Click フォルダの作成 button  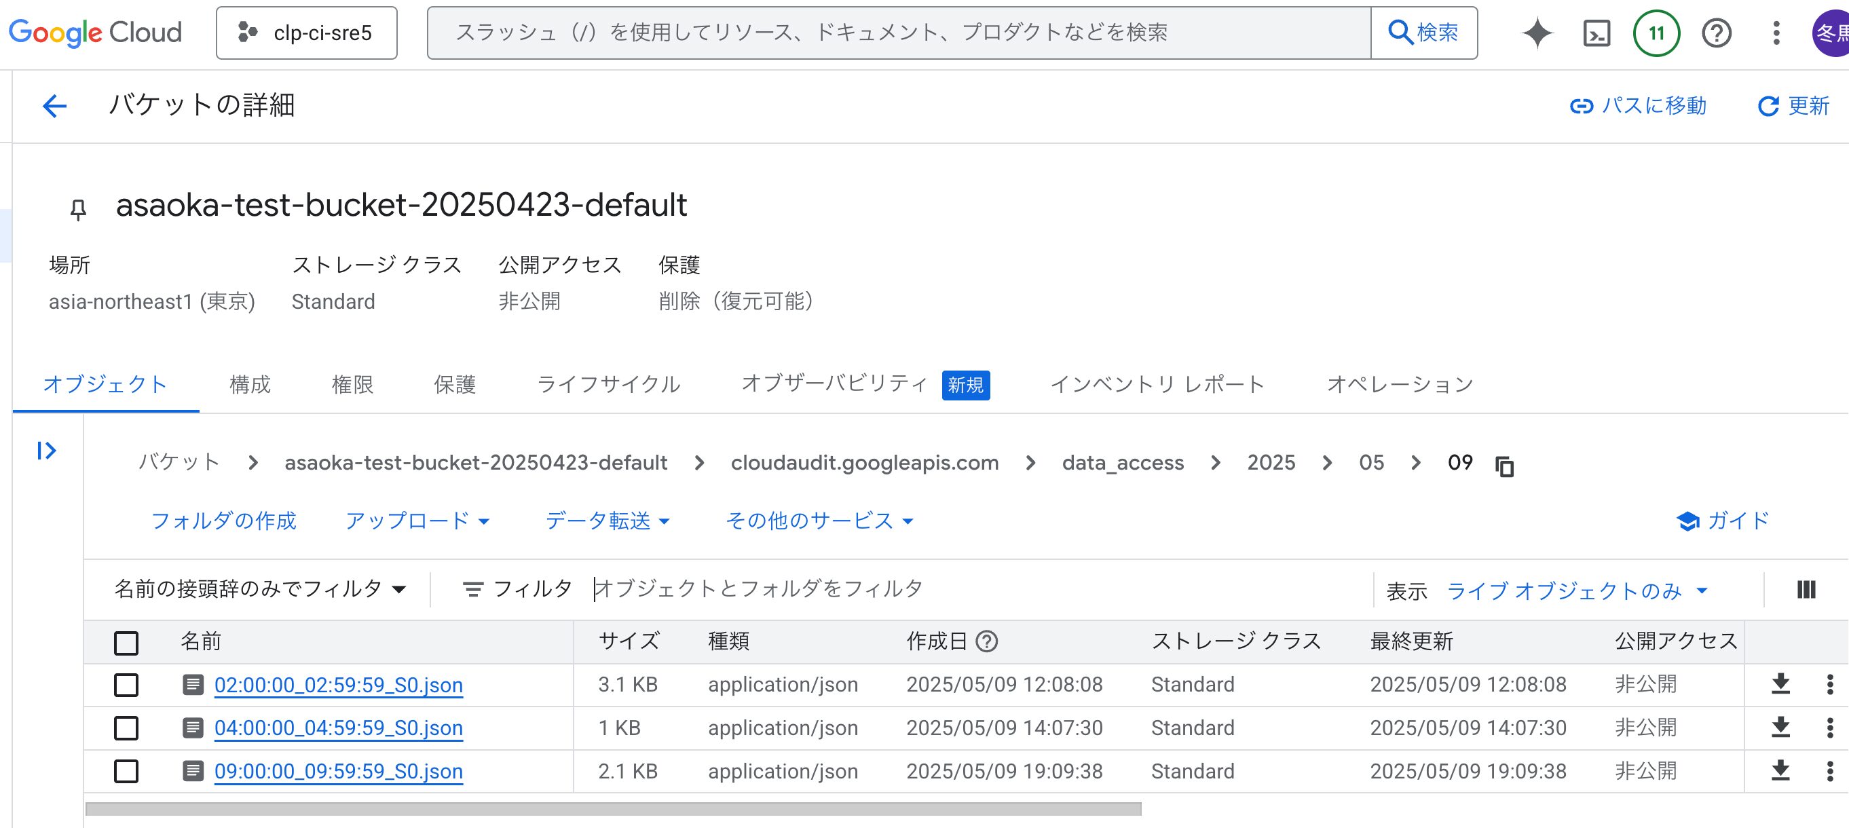[x=223, y=520]
